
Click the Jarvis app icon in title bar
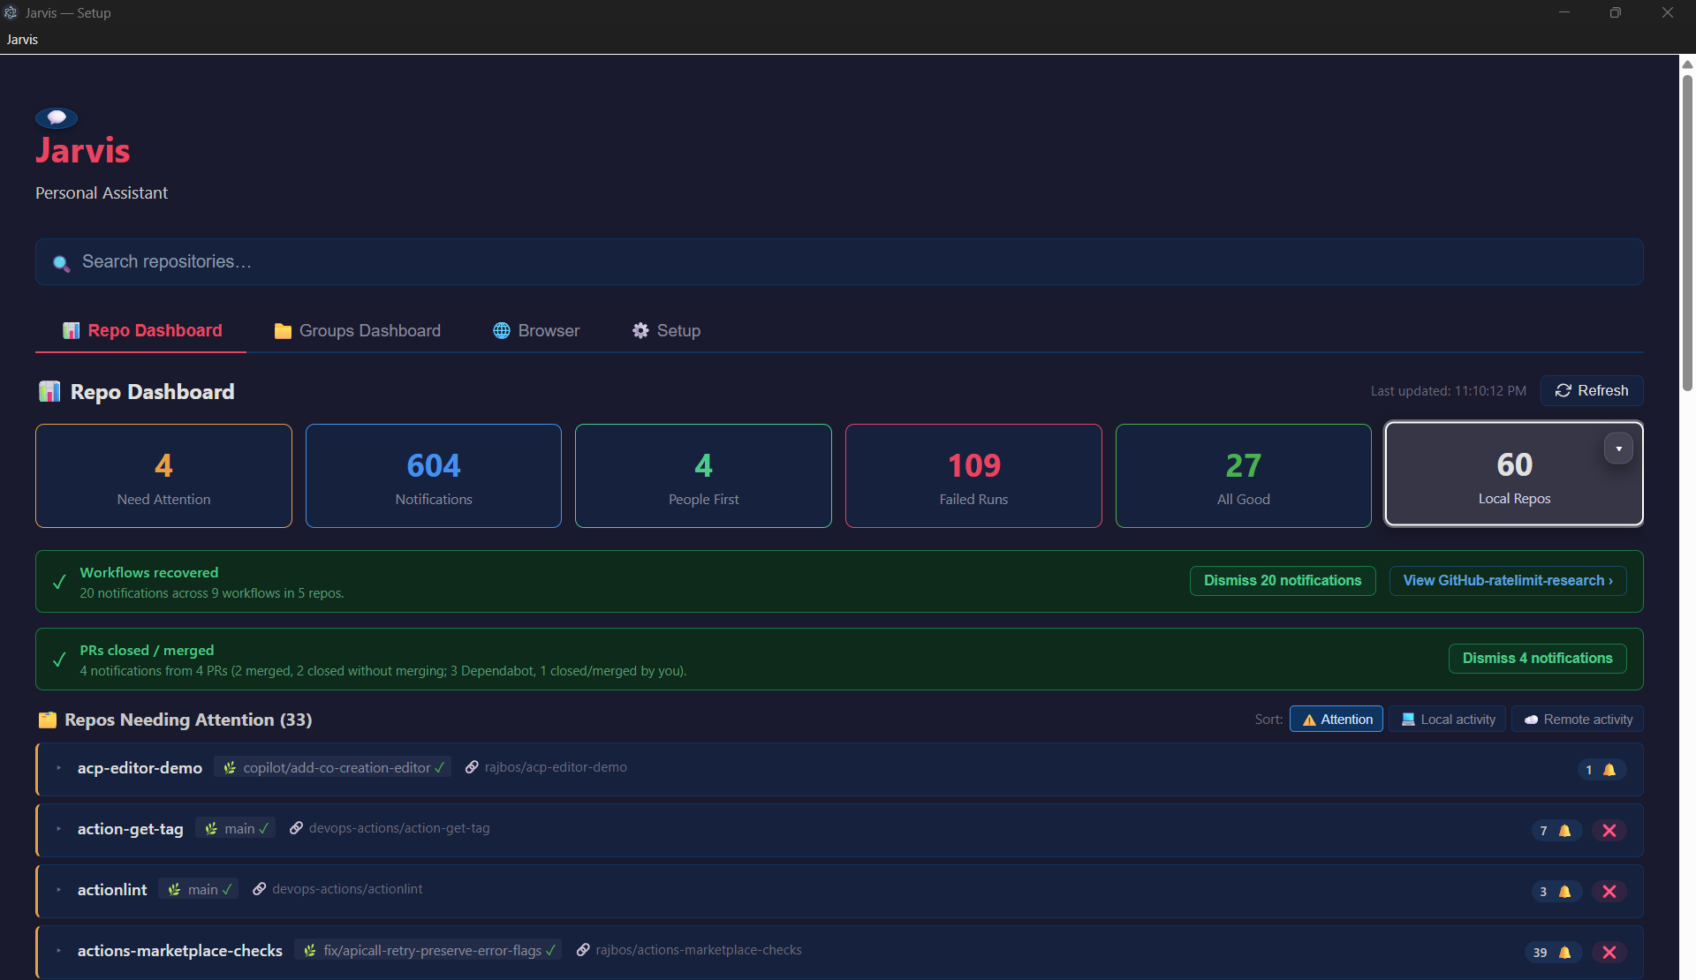click(11, 12)
